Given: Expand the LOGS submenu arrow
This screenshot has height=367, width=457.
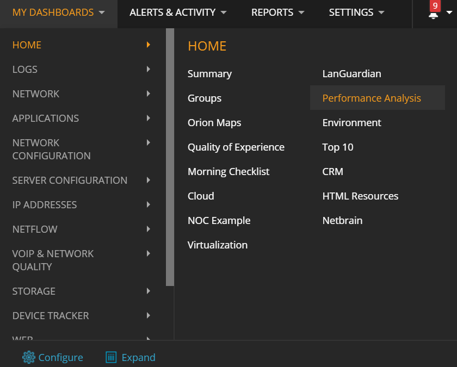Looking at the screenshot, I should tap(149, 69).
